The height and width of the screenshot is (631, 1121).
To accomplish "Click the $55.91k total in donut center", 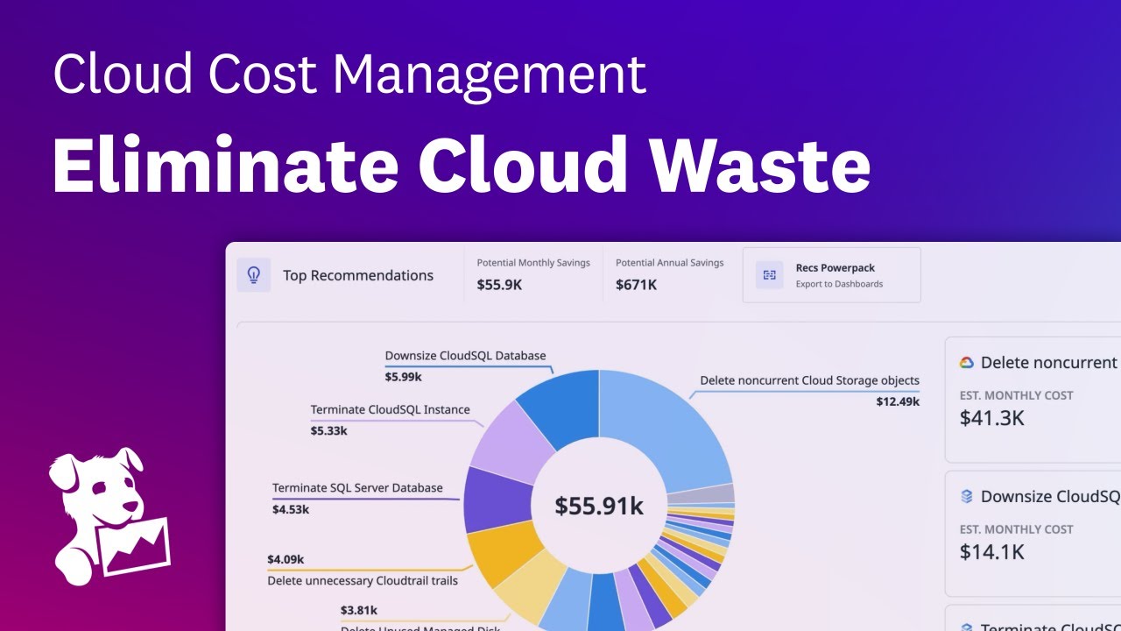I will coord(599,506).
